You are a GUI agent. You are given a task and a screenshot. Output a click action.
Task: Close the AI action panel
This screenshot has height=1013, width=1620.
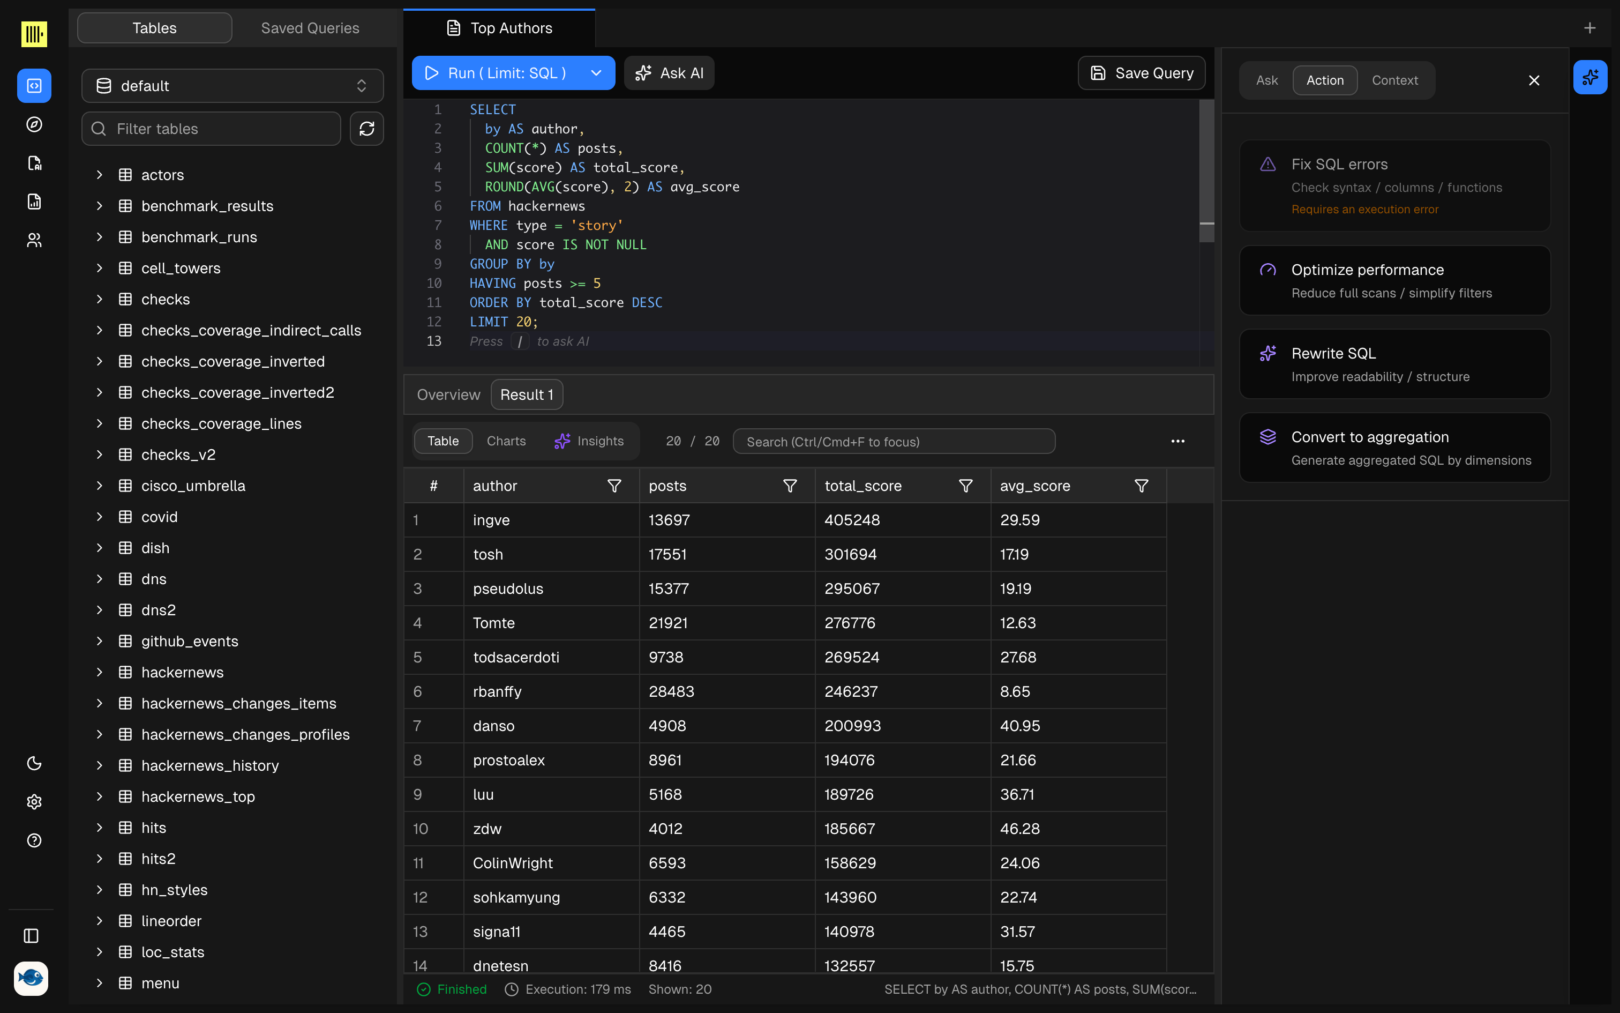(1534, 80)
